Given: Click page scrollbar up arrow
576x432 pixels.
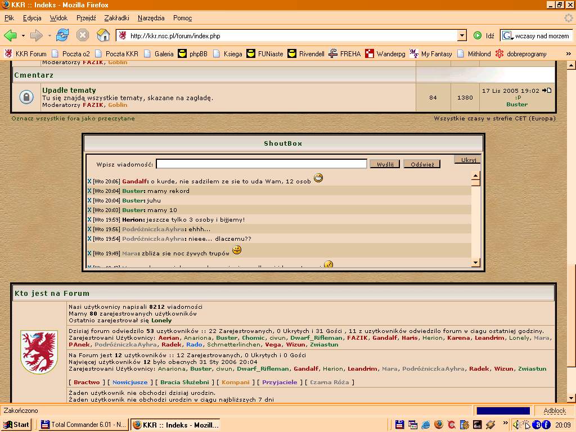Looking at the screenshot, I should [571, 65].
